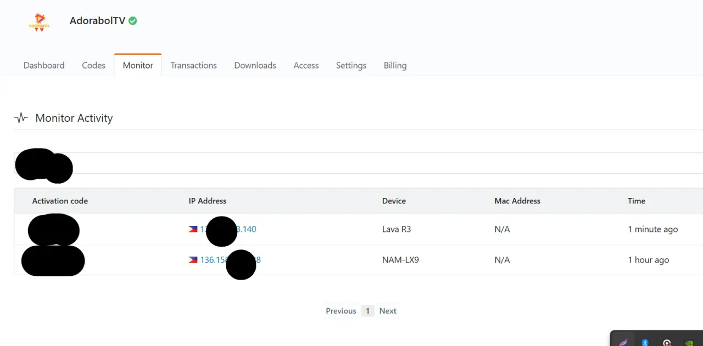Click the '1 minute ago' time cell
This screenshot has height=346, width=703.
653,229
